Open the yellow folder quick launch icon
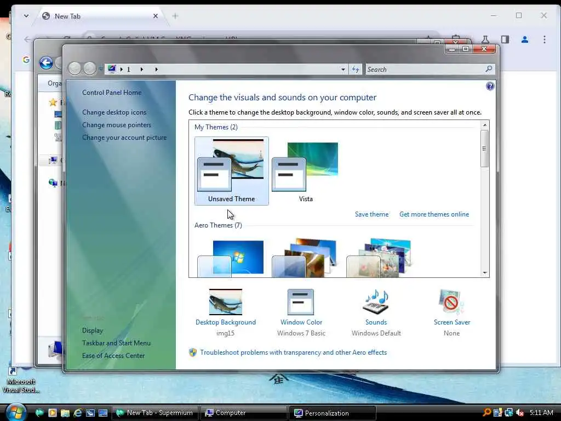The height and width of the screenshot is (421, 561). [x=65, y=413]
